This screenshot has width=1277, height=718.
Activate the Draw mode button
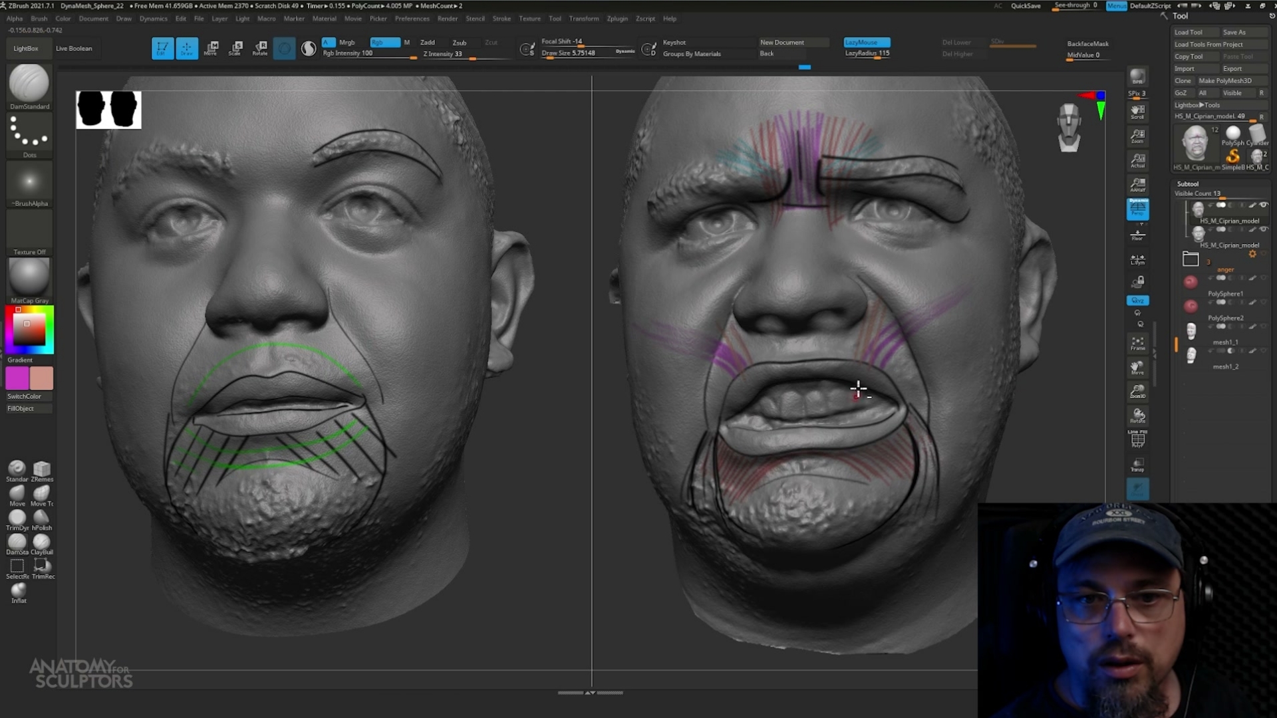click(x=187, y=49)
